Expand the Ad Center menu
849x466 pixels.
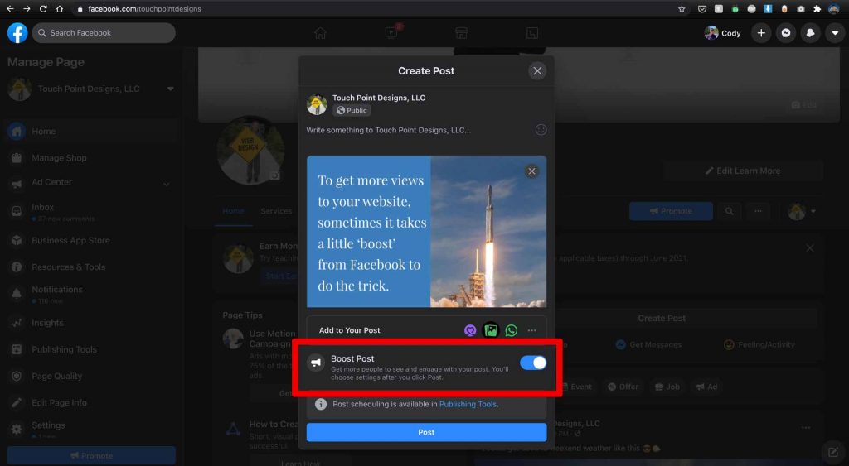[x=166, y=184]
